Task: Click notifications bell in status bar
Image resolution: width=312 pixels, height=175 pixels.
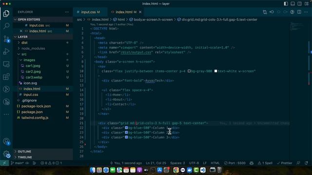Action: 306,163
